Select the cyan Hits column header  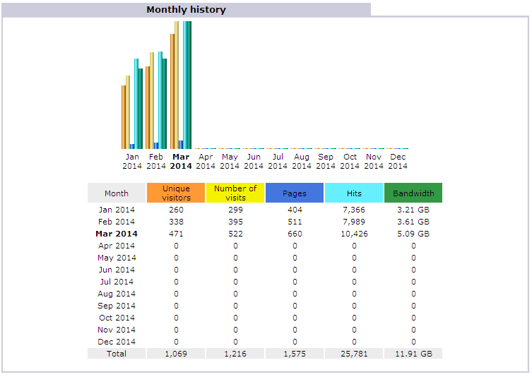click(x=354, y=193)
